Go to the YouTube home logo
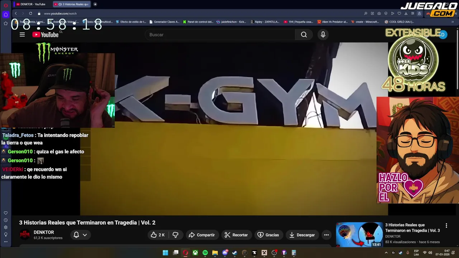 pos(45,35)
